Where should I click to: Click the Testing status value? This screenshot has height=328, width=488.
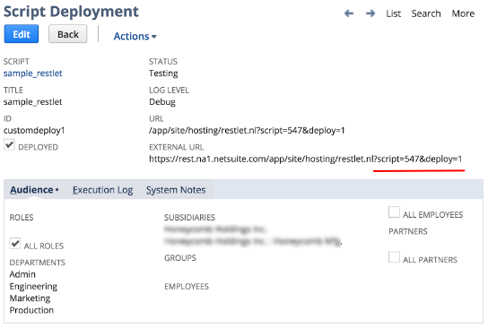[163, 73]
